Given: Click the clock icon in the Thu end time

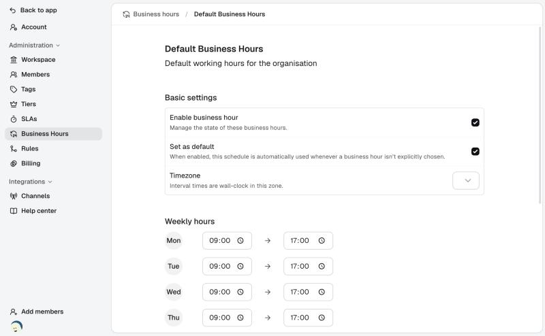Looking at the screenshot, I should click(322, 318).
